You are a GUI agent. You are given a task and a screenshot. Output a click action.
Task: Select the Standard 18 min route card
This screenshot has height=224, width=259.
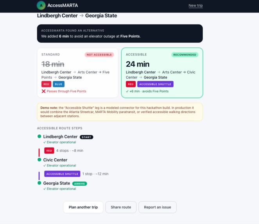77,73
